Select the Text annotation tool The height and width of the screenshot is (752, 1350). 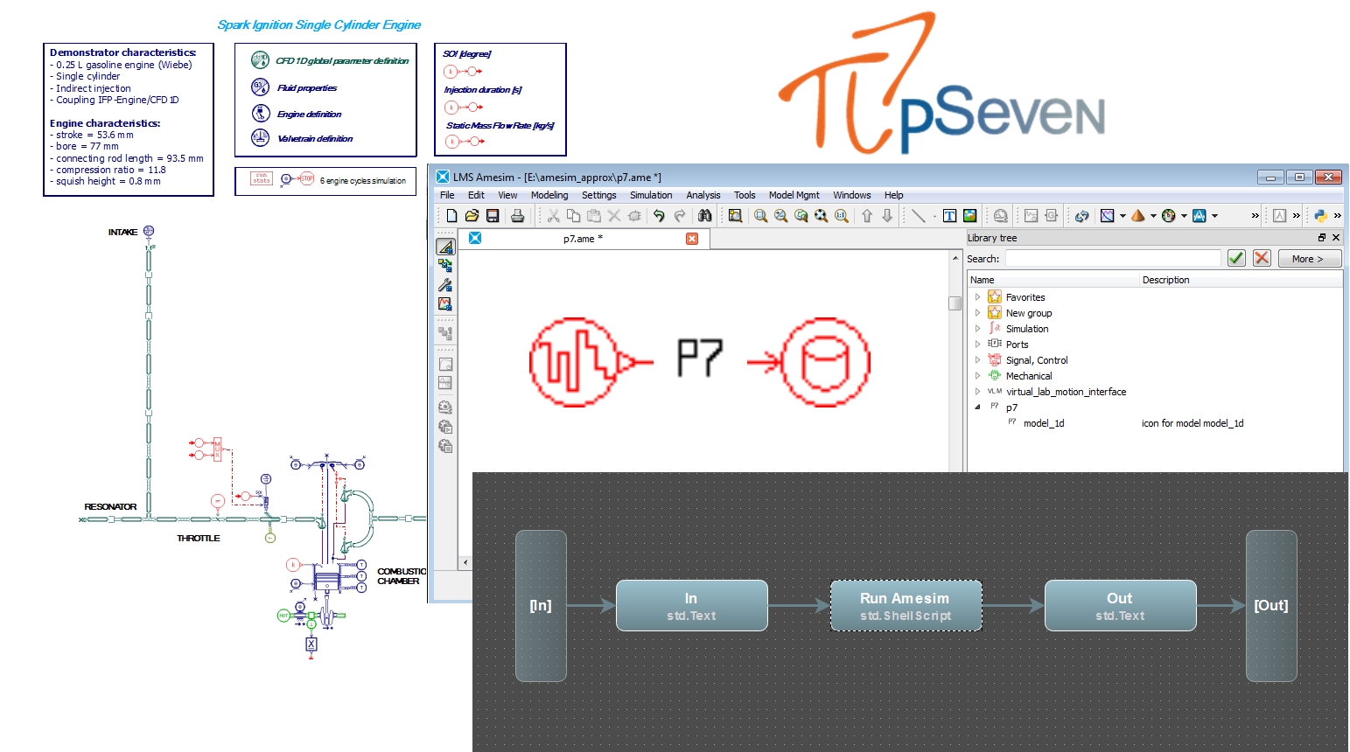click(x=949, y=216)
